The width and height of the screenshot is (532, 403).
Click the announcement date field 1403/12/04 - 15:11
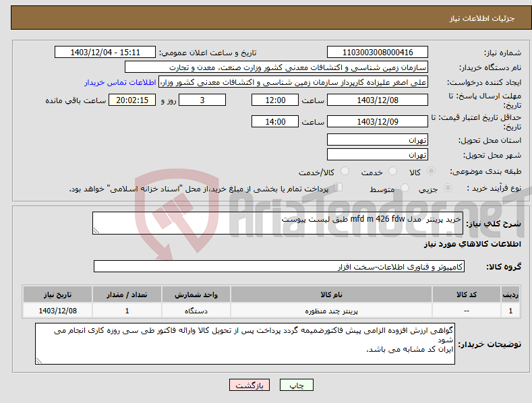click(x=105, y=53)
